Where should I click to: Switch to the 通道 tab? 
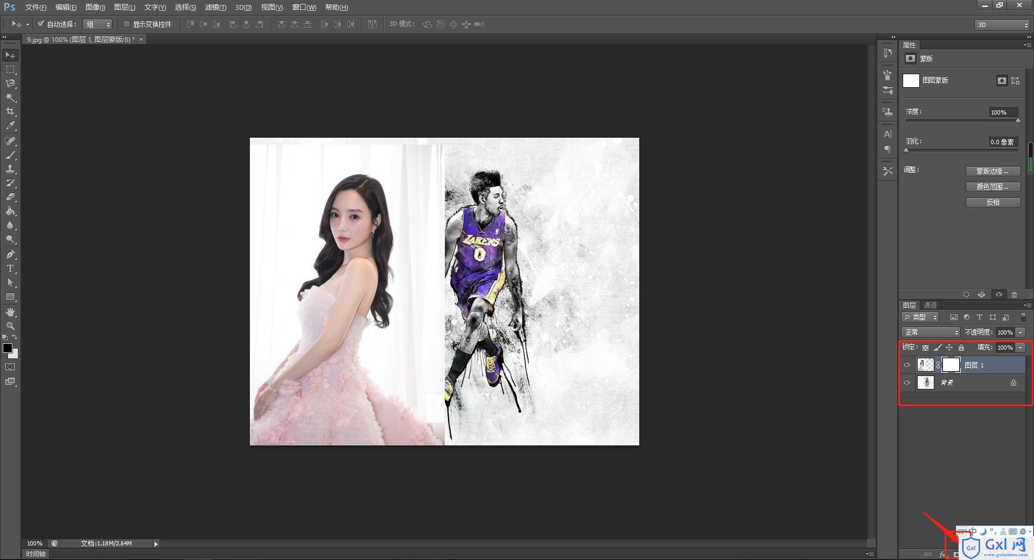(x=931, y=305)
